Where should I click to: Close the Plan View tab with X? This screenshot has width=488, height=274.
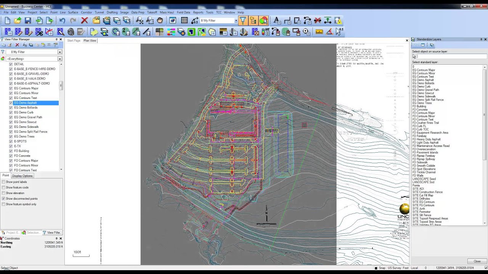pyautogui.click(x=407, y=40)
